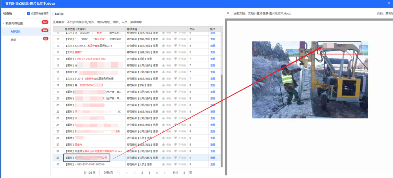This screenshot has height=178, width=393.
Task: Open the 30条/页 page size dropdown
Action: pyautogui.click(x=108, y=173)
